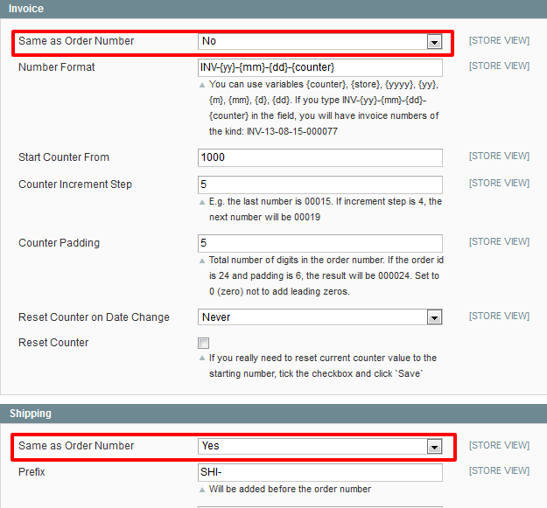Image resolution: width=547 pixels, height=508 pixels.
Task: Click STORE VIEW label beside Start Counter From
Action: [499, 157]
